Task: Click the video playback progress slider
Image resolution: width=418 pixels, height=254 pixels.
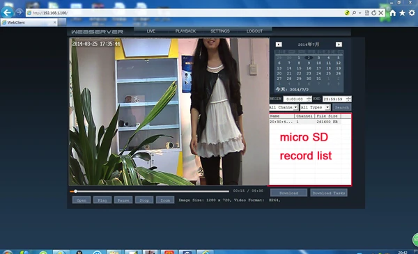Action: [x=149, y=191]
